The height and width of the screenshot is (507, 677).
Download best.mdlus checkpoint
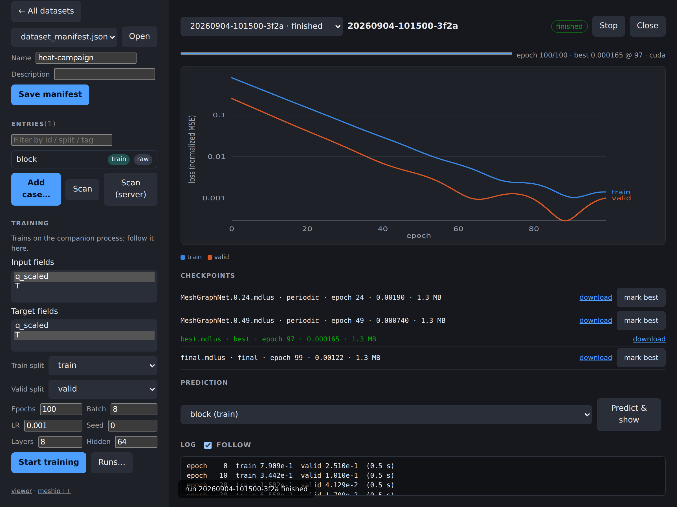point(649,339)
